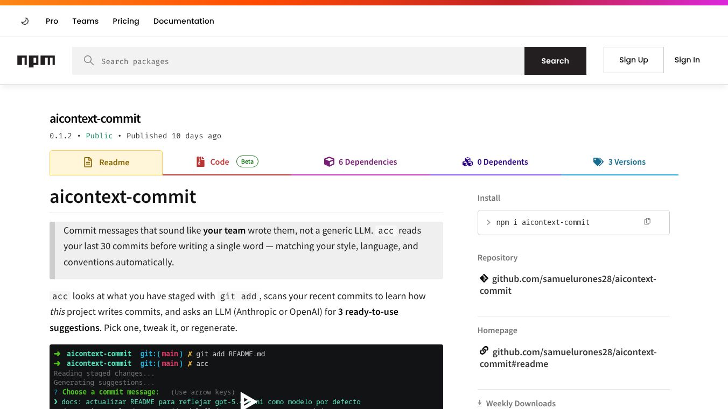Open the 6 Dependencies tab

click(360, 162)
